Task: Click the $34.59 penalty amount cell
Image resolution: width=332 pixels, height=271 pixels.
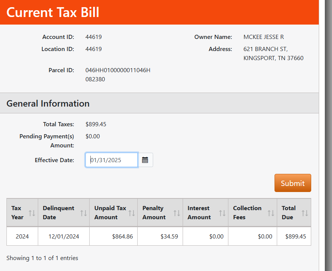Action: coord(169,237)
